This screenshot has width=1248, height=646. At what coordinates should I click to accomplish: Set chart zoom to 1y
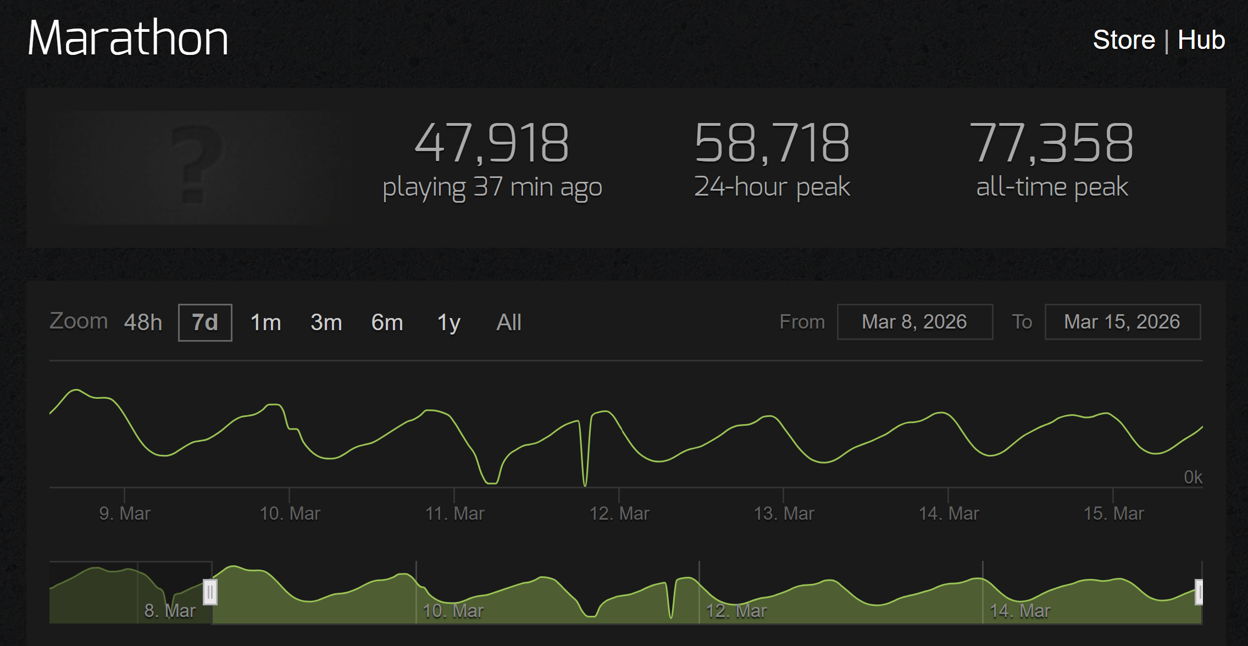[x=448, y=322]
